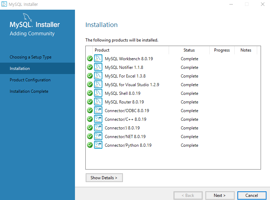The image size is (270, 200).
Task: Select the MySQL For Excel 1.3.8 text
Action: pos(125,76)
